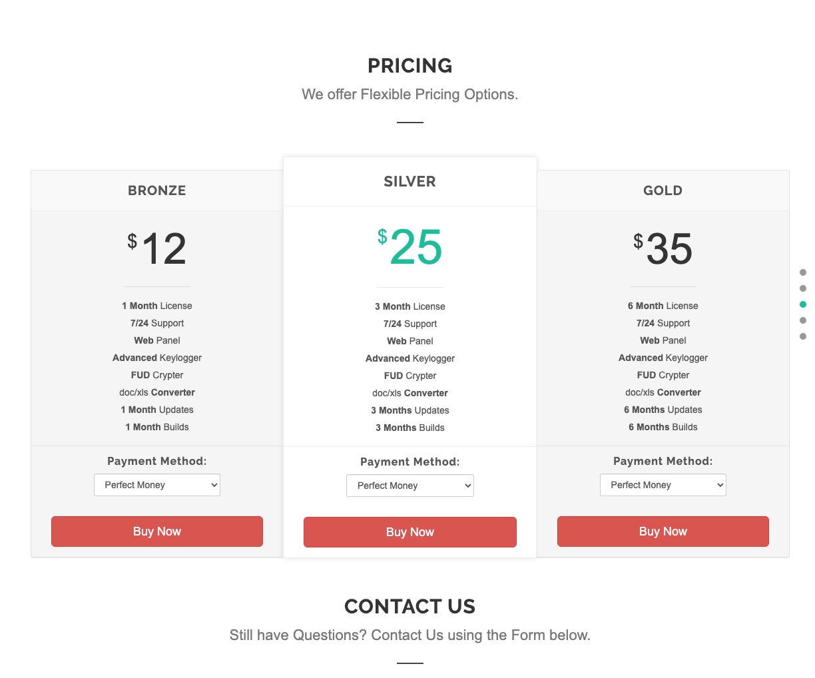Click the Silver plan's Payment Method label
Viewport: 815px width, 678px height.
410,462
